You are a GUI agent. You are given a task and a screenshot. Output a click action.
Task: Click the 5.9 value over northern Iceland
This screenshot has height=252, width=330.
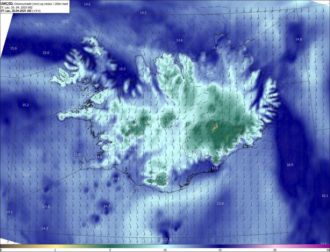pos(186,86)
